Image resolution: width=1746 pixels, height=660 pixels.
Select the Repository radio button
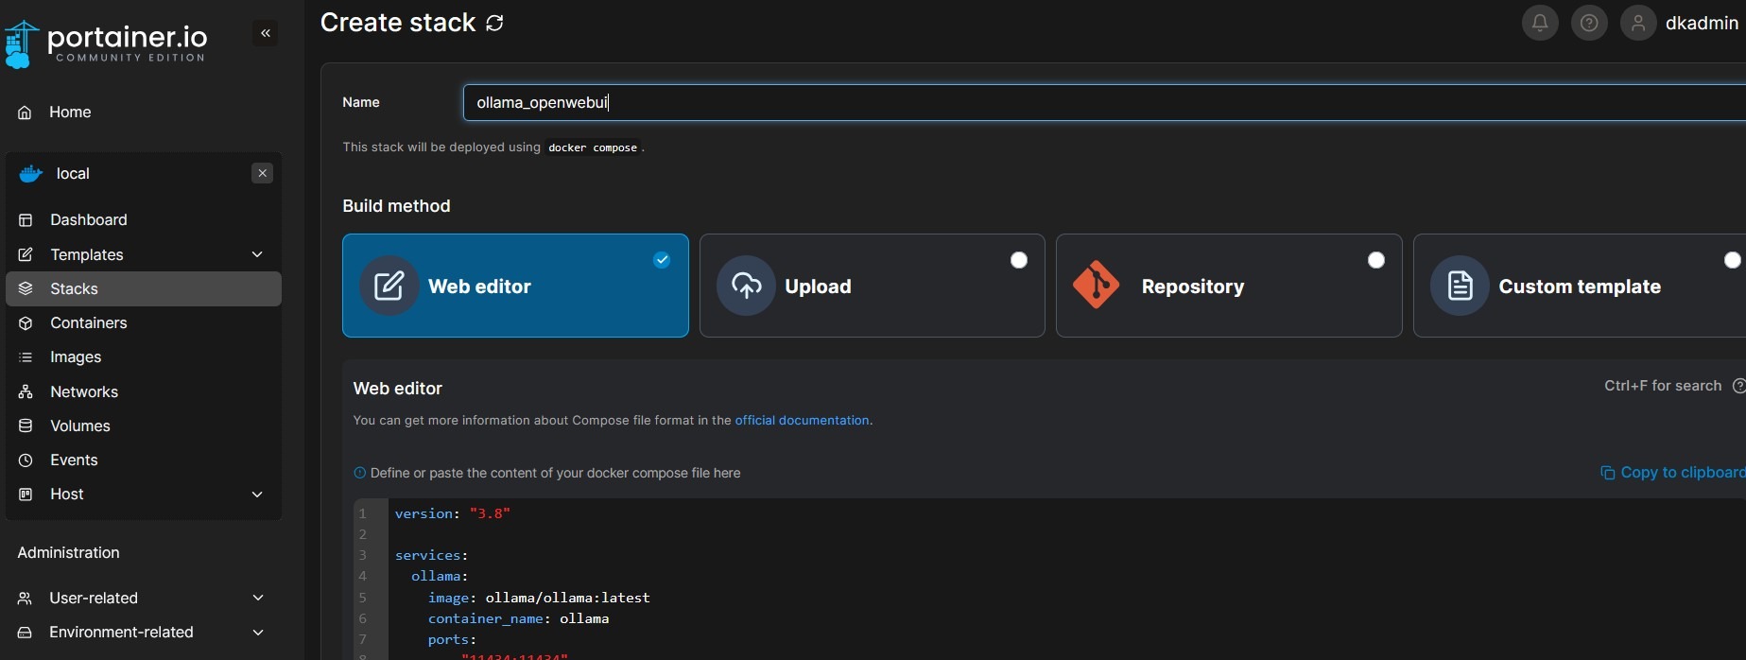(x=1375, y=260)
